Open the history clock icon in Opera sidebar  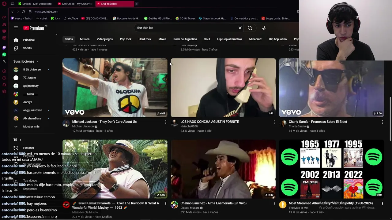pos(4,78)
